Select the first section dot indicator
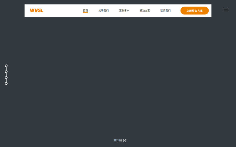Screen dimensions: 236x147 tap(6, 66)
